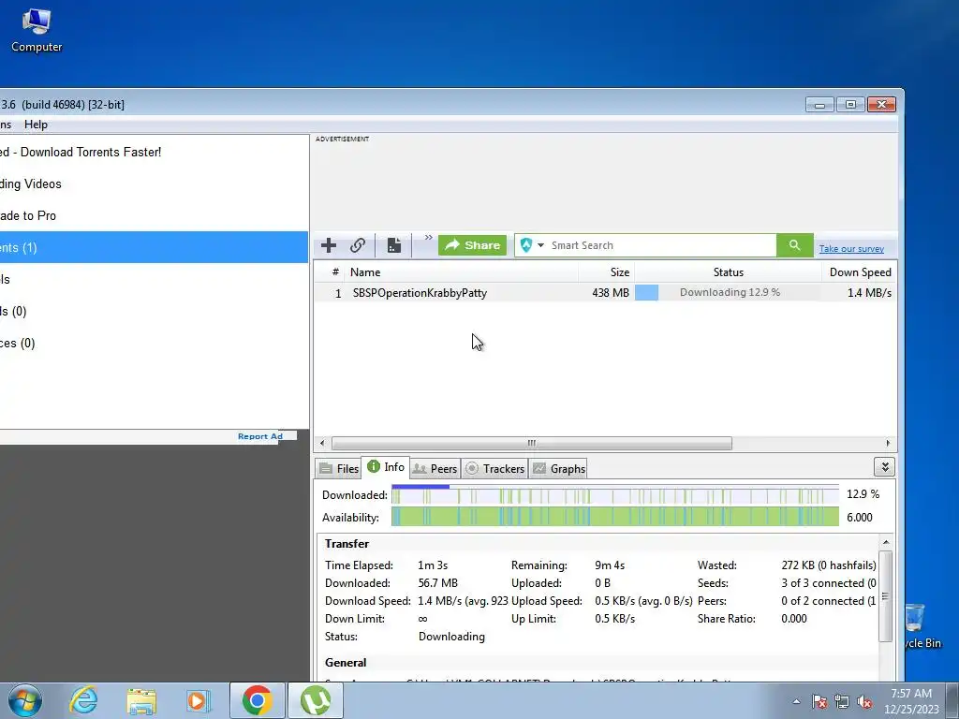Open Windows Media Player from the taskbar
Viewport: 959px width, 719px height.
(199, 701)
